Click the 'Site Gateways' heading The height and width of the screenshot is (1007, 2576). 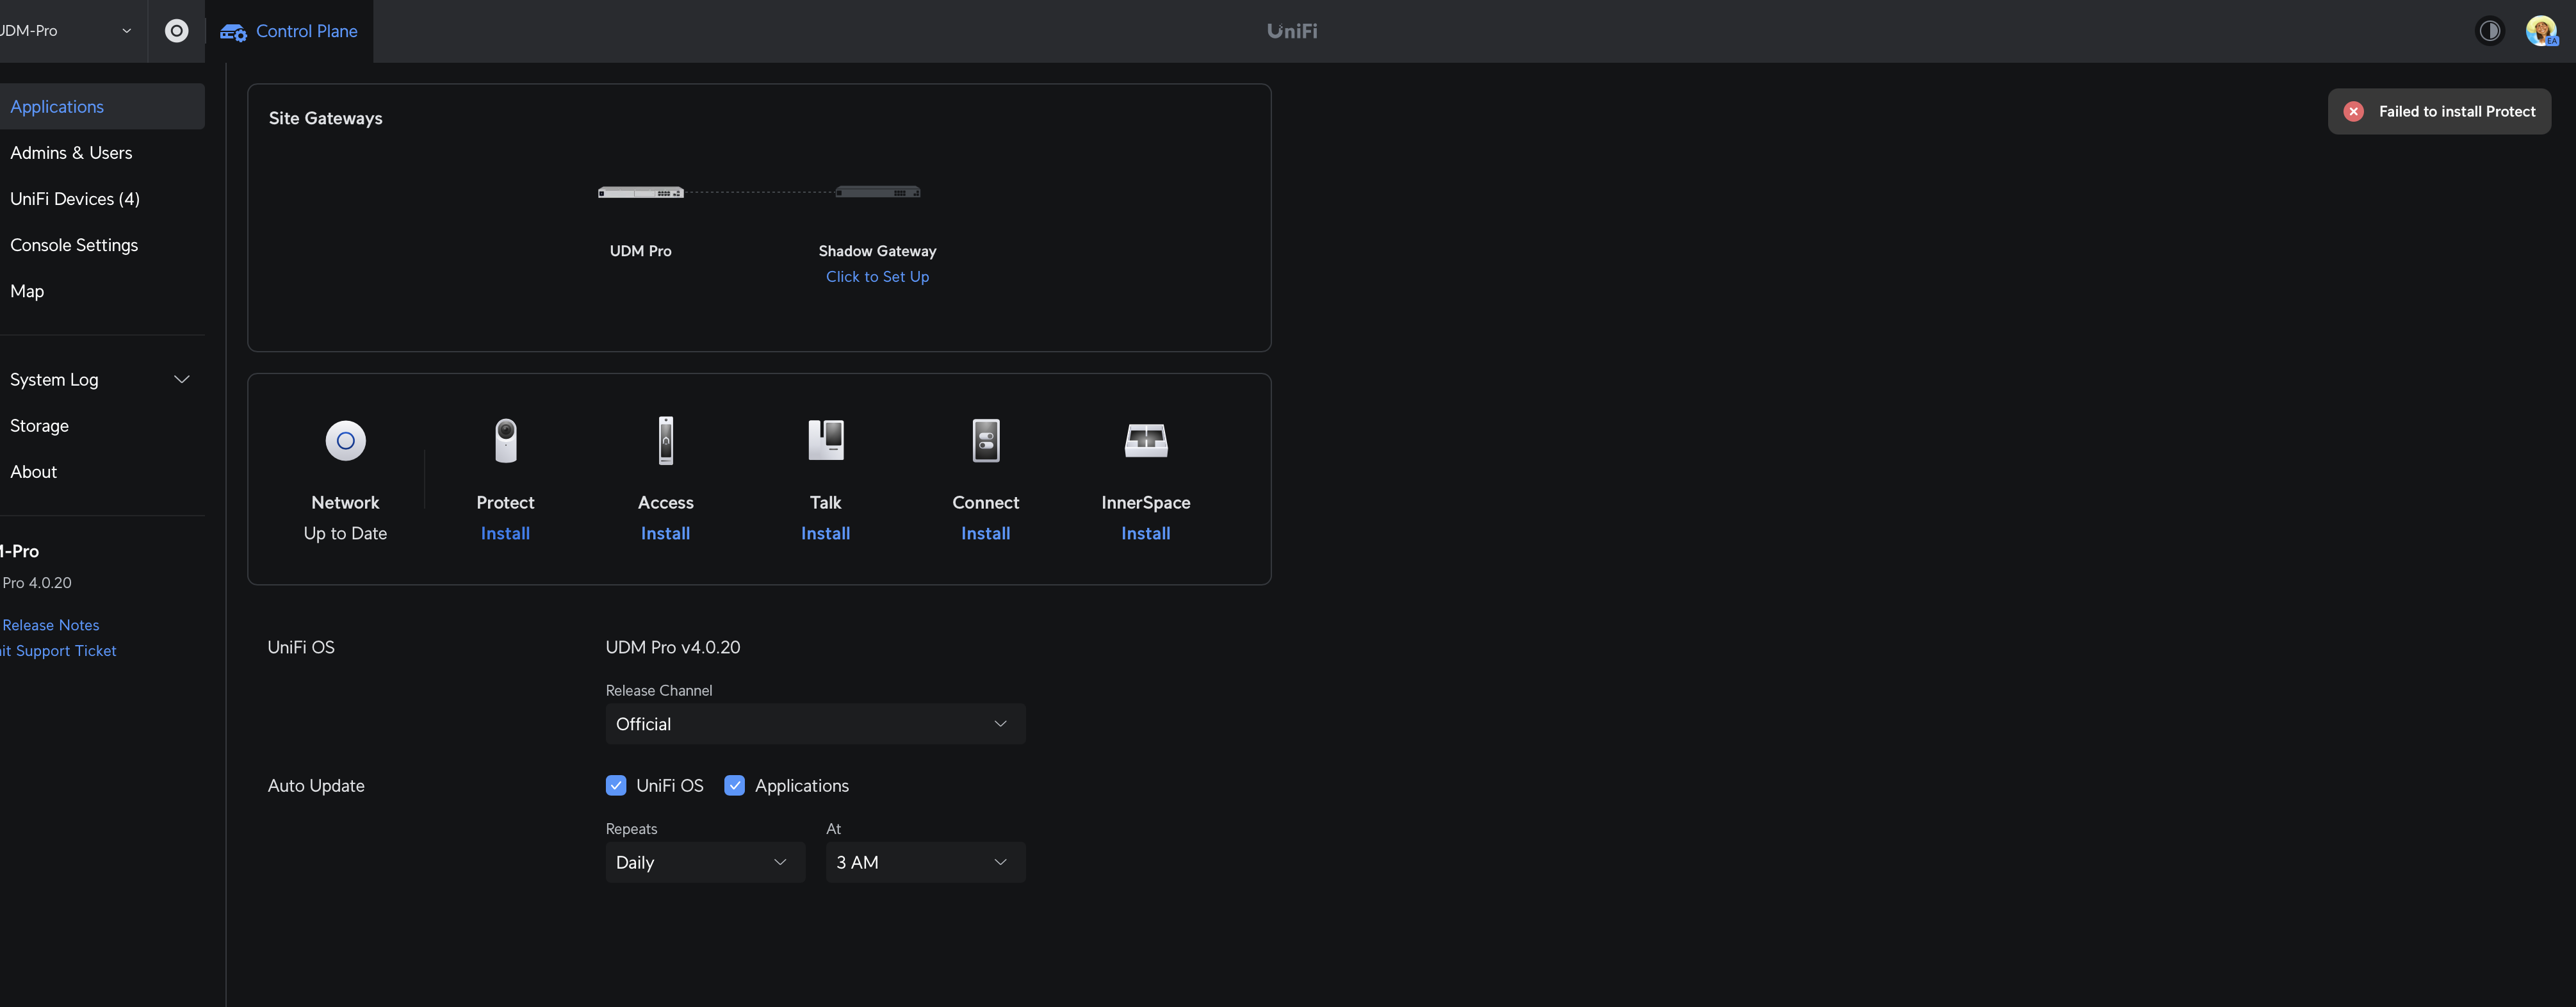pos(326,118)
